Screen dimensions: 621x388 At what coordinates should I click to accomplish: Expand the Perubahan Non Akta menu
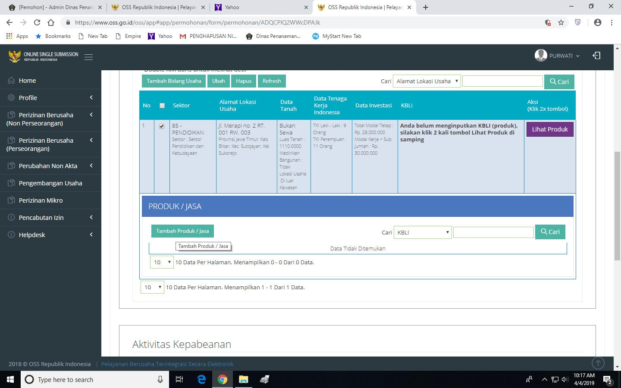click(x=50, y=166)
